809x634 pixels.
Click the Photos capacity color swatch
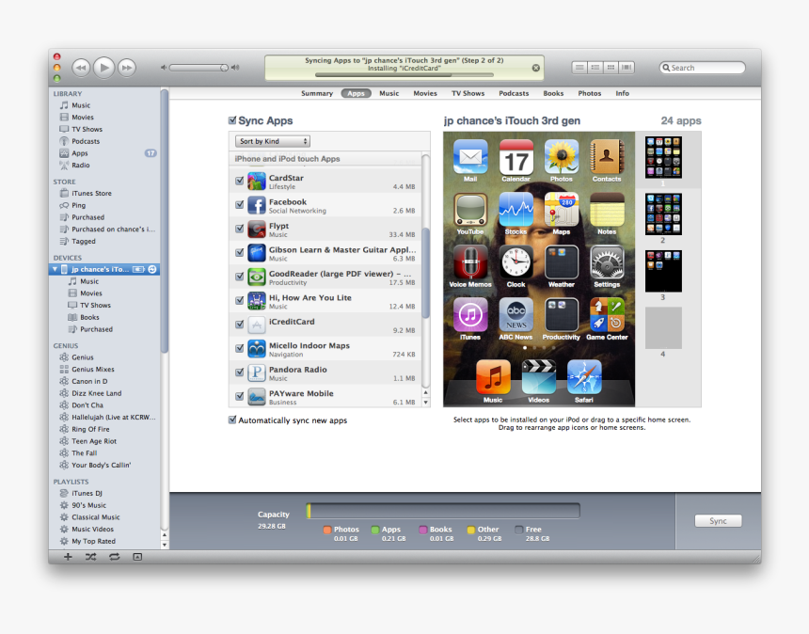click(327, 530)
